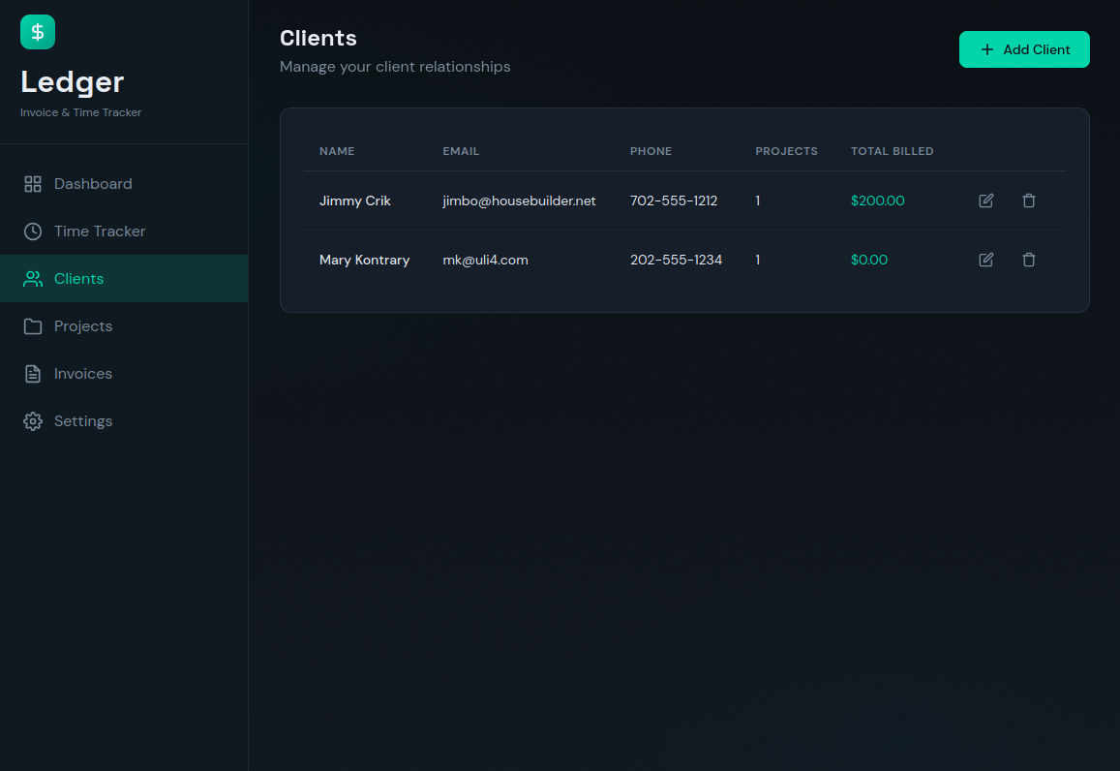Delete Jimmy Crik using trash icon
The image size is (1120, 771).
click(x=1029, y=200)
